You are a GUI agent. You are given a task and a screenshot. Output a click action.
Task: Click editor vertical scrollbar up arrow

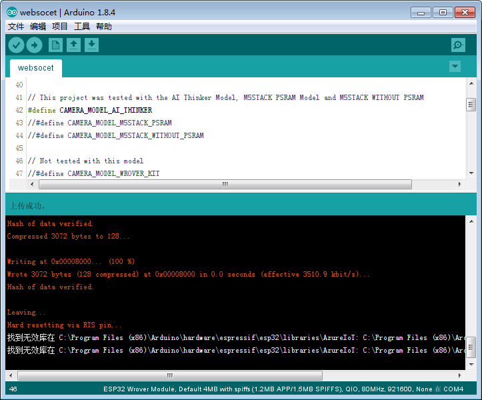click(471, 83)
